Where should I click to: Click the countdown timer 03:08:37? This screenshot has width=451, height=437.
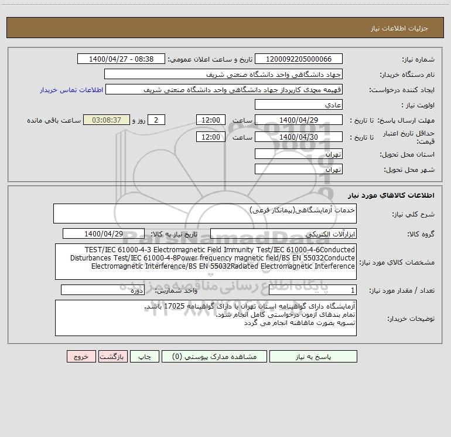pos(107,120)
